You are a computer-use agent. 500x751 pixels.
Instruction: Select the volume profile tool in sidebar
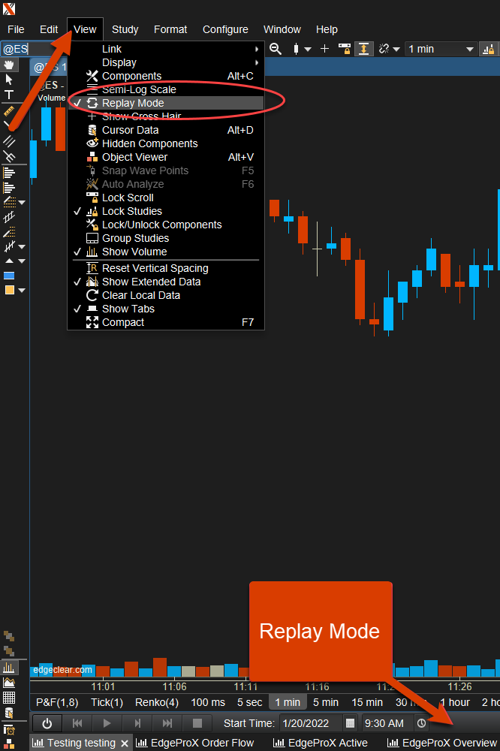[9, 173]
